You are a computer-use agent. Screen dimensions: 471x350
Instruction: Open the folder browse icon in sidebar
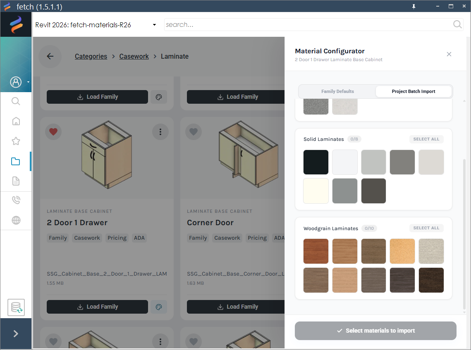coord(16,162)
